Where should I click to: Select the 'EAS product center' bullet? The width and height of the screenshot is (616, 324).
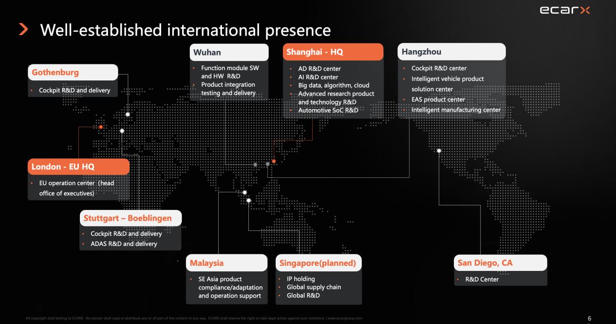tap(438, 99)
